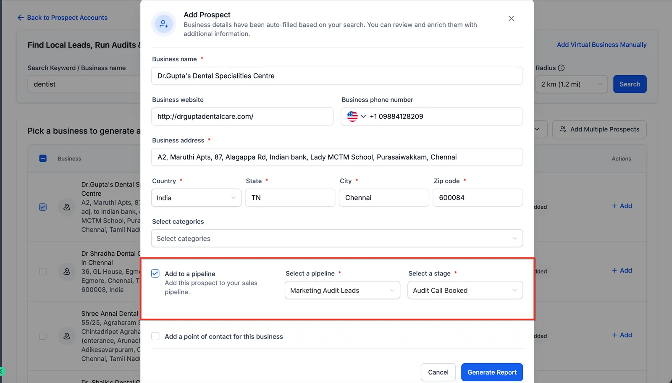This screenshot has width=672, height=383.
Task: Open Add Virtual Business Manually link
Action: tap(601, 45)
